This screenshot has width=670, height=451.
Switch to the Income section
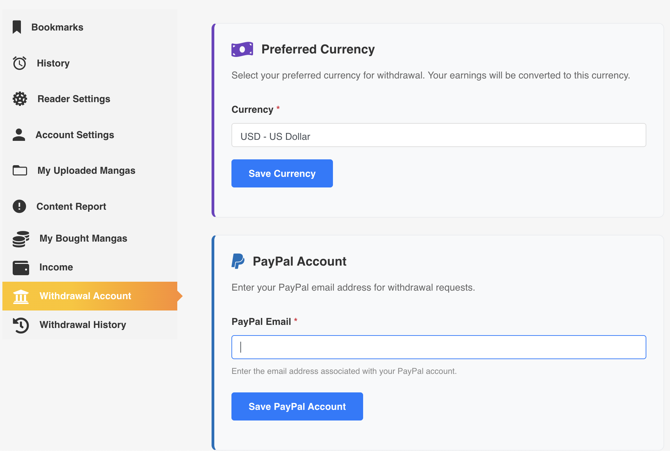[56, 267]
